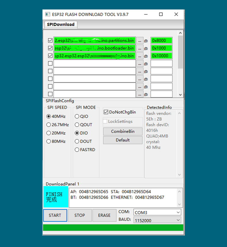227x247 pixels.
Task: Click browse button for partitions.bin row
Action: 140,40
